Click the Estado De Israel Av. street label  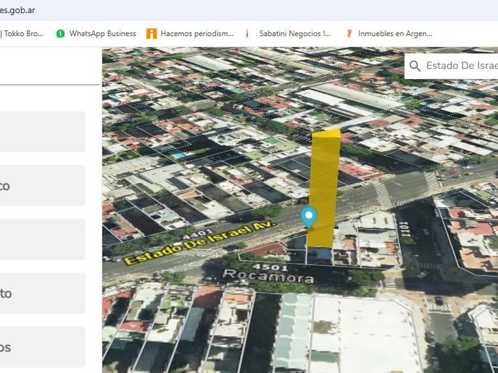tap(200, 243)
